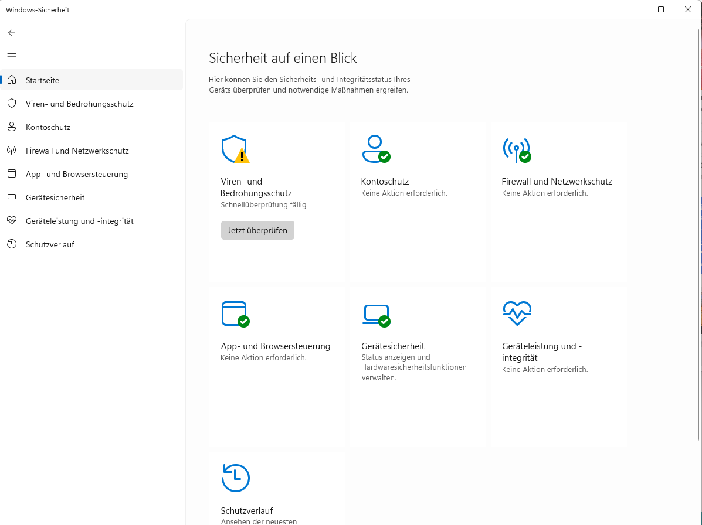Go to Kontoschutz in the sidebar
Screen dimensions: 702x525
pos(48,127)
